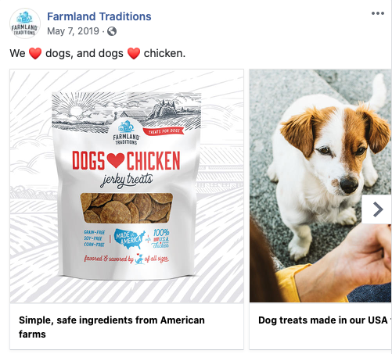Open the Farmland Traditions page name link
The width and height of the screenshot is (392, 354).
[x=99, y=16]
